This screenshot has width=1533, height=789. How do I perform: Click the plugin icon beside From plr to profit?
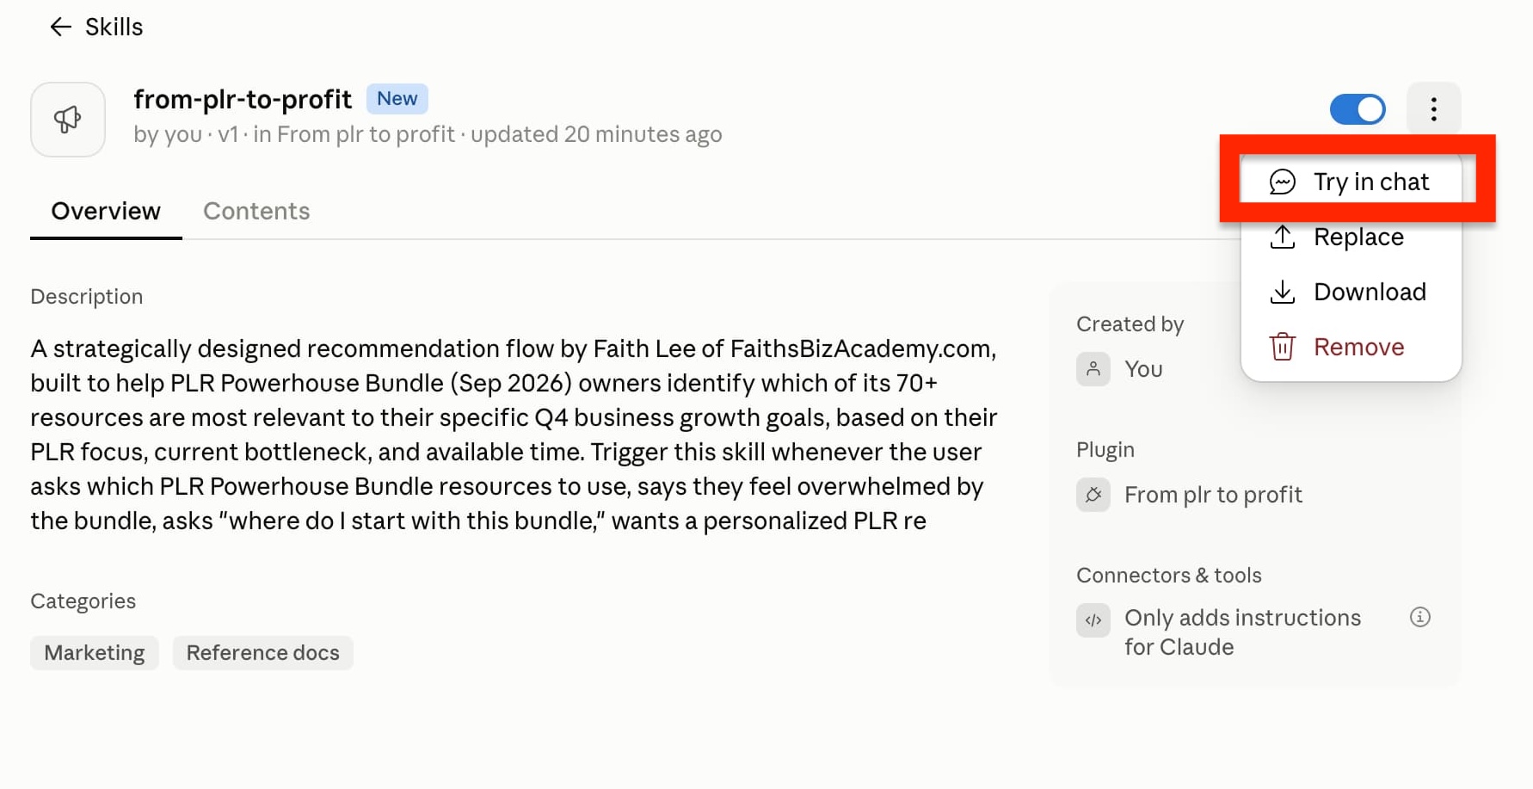(1093, 495)
